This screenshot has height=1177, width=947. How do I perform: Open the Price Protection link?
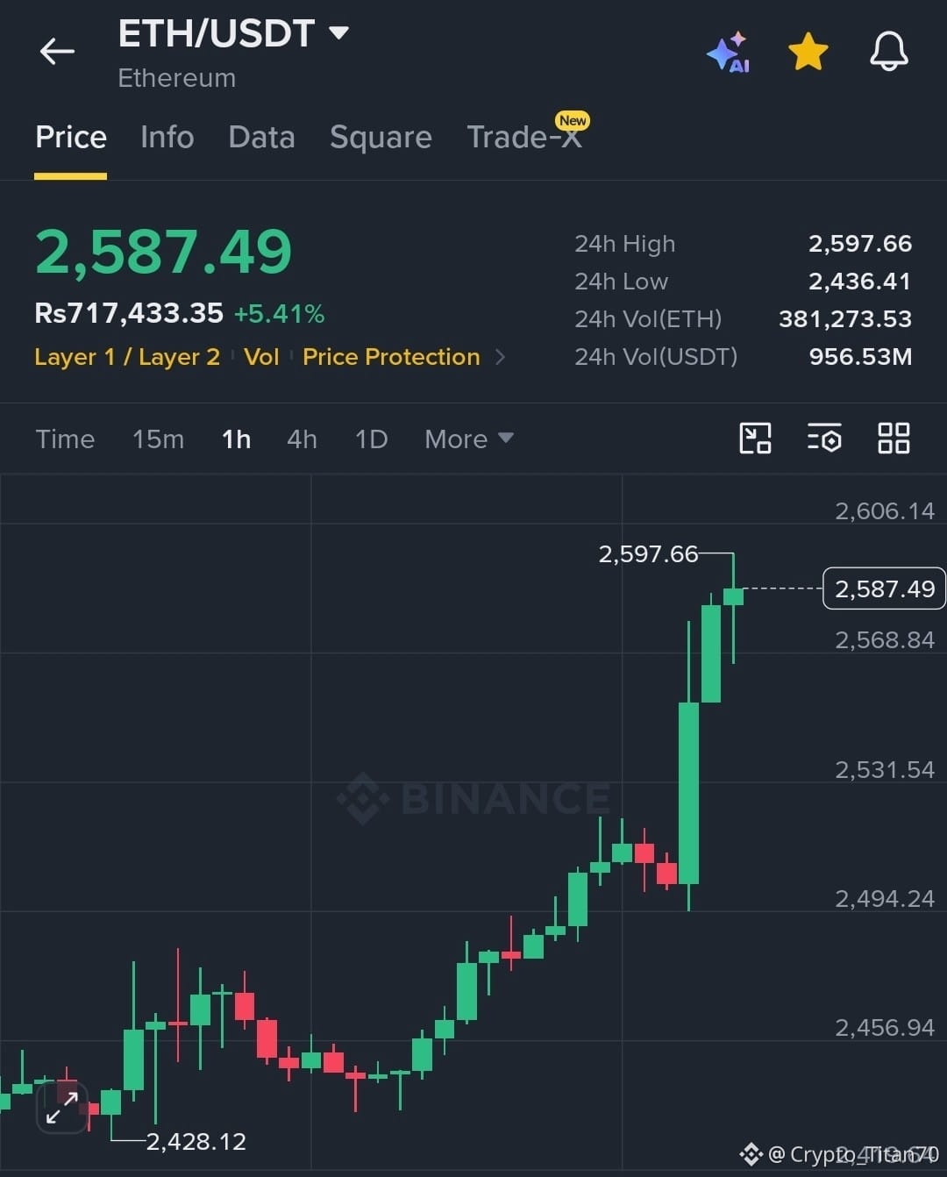pyautogui.click(x=391, y=357)
